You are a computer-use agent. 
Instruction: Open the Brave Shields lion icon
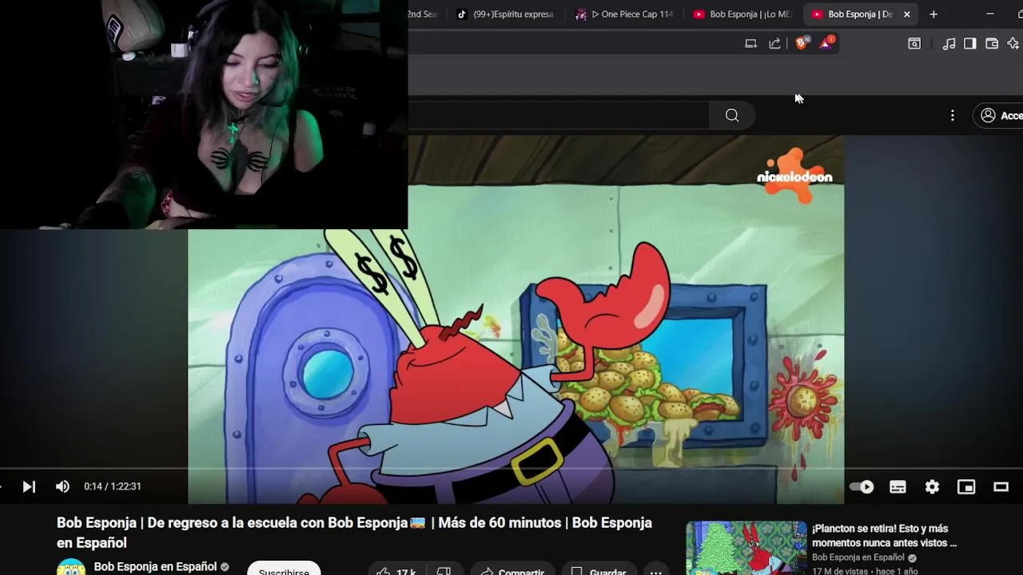coord(802,43)
